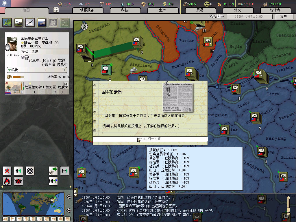Toggle the crossed-out star no-leader option
The width and height of the screenshot is (296, 222).
(7, 171)
